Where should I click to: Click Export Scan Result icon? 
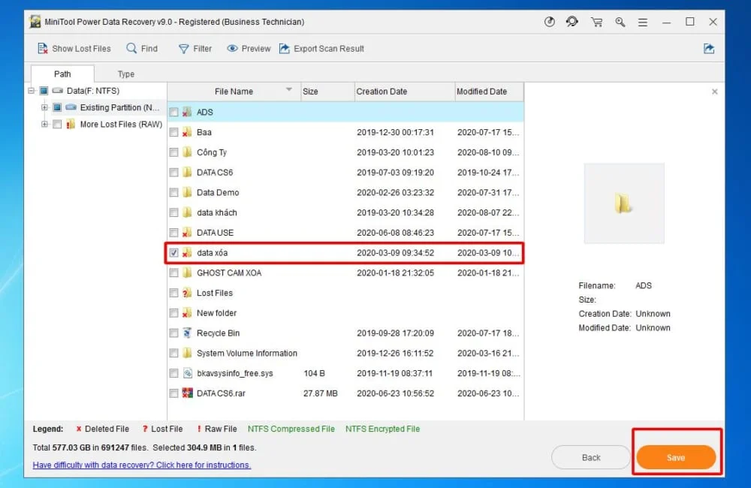click(285, 48)
